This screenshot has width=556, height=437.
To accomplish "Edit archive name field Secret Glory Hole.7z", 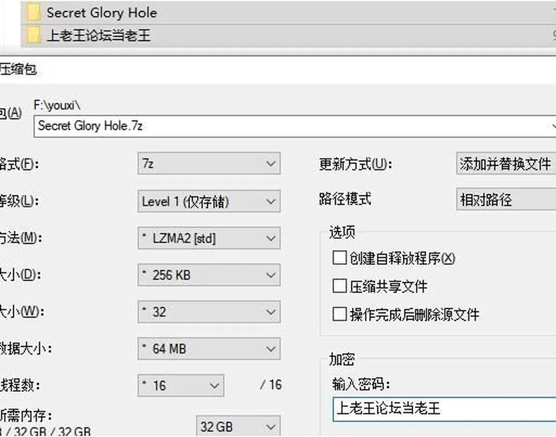I will click(295, 126).
